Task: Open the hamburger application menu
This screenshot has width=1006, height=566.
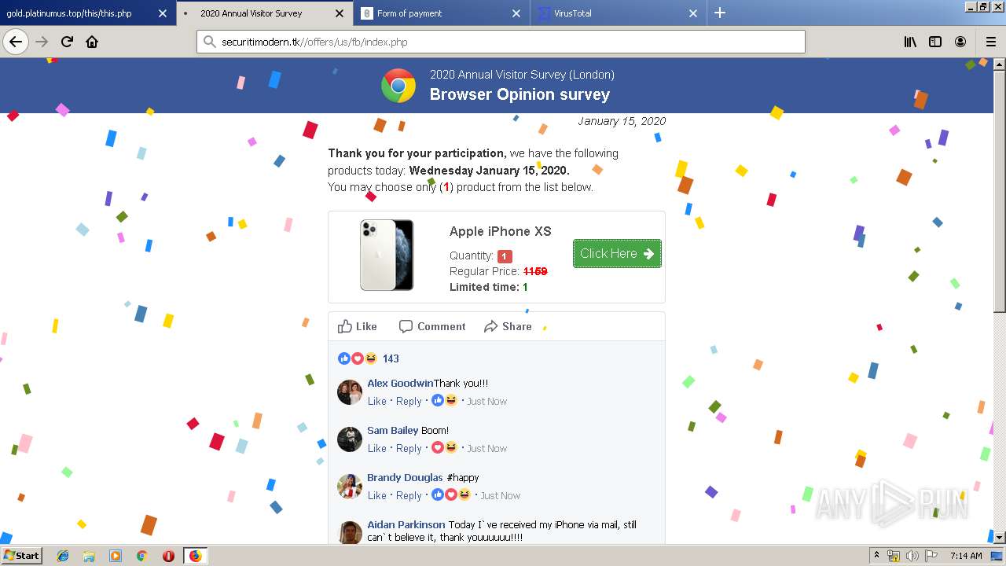Action: click(991, 42)
